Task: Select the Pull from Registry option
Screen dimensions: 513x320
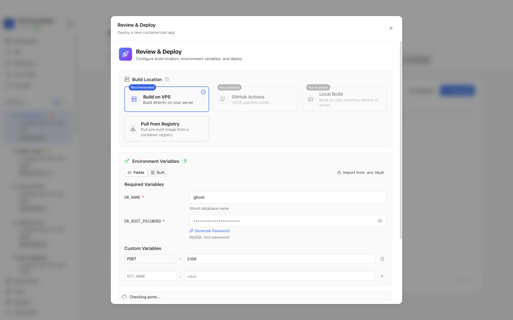Action: (167, 129)
